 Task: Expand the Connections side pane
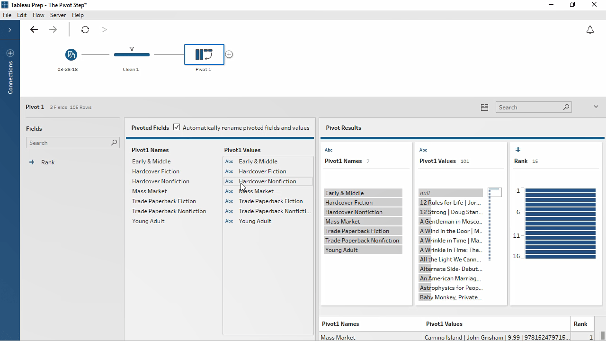(9, 30)
